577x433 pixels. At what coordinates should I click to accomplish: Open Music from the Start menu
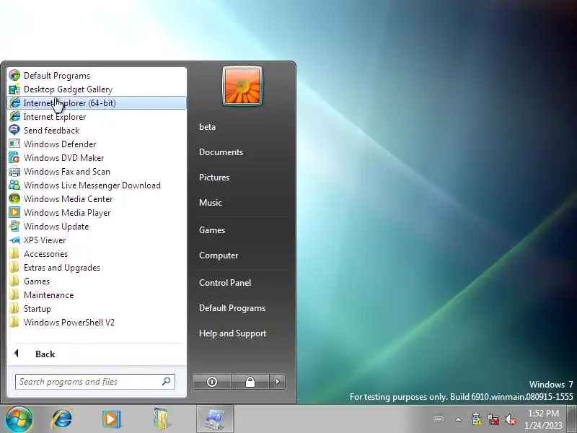pos(242,203)
